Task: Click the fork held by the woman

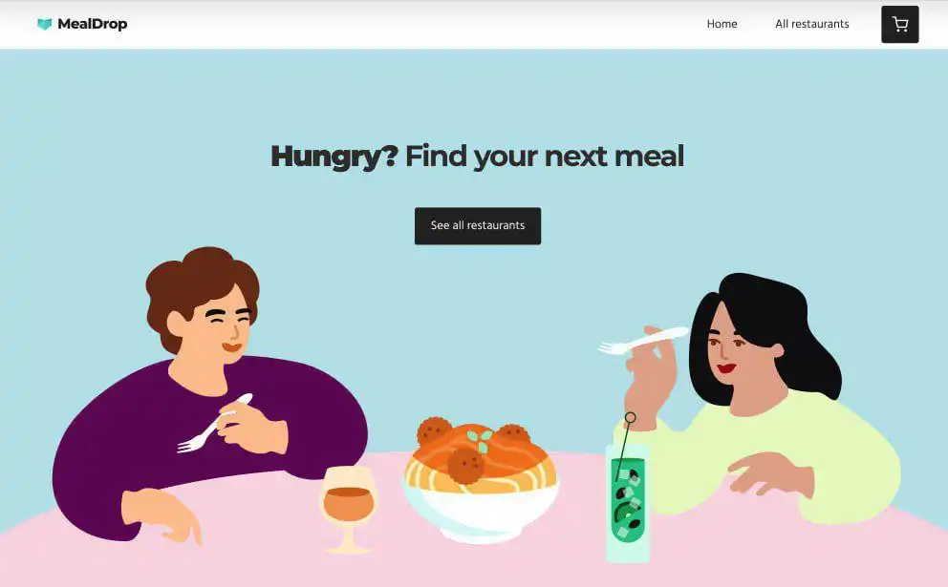Action: point(644,341)
